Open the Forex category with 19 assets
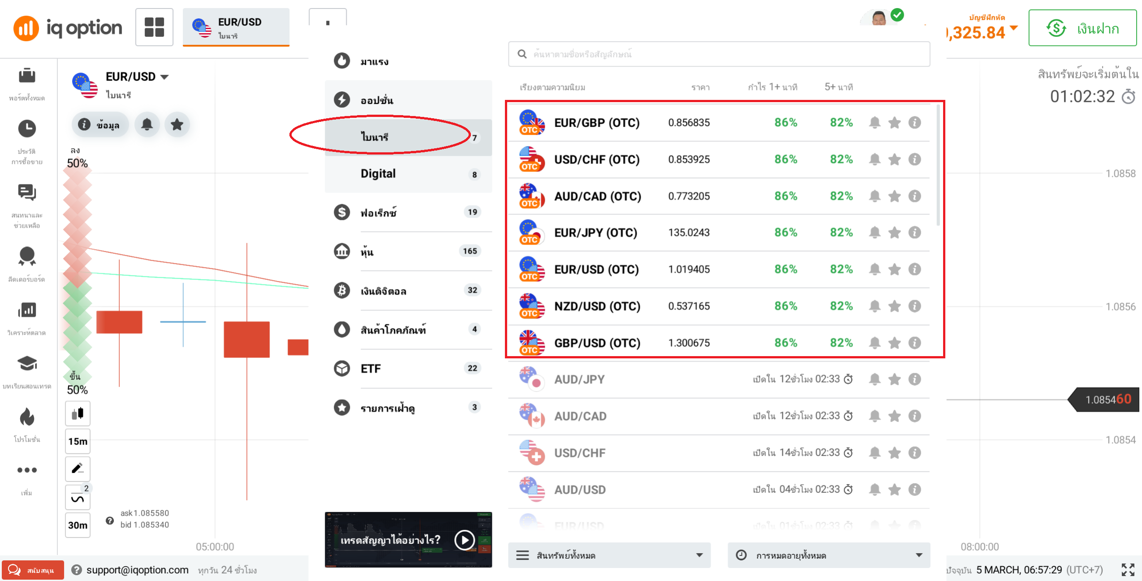This screenshot has width=1142, height=581. 408,212
